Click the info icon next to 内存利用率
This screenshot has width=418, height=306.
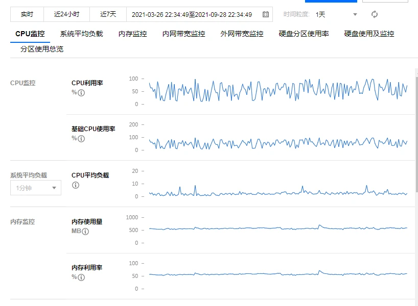coord(81,277)
